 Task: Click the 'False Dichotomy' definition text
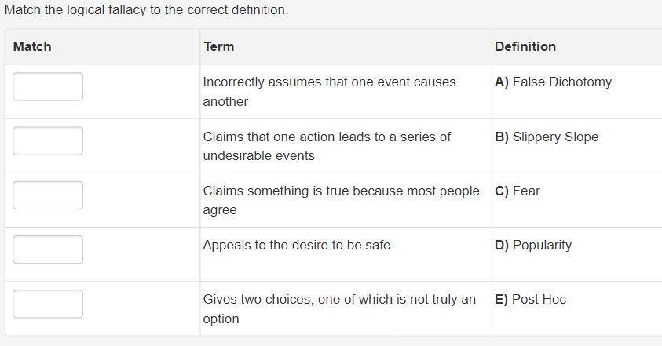(561, 82)
